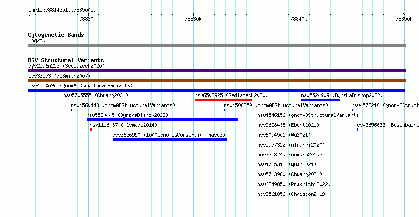This screenshot has width=419, height=217.
Task: Click the 78830k ruler tick label
Action: coord(193,19)
